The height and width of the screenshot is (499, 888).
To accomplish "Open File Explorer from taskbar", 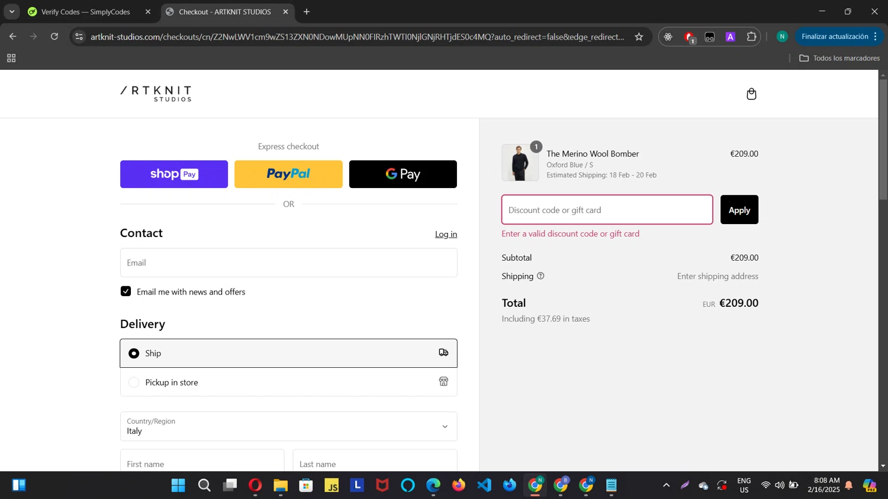I will pos(281,485).
